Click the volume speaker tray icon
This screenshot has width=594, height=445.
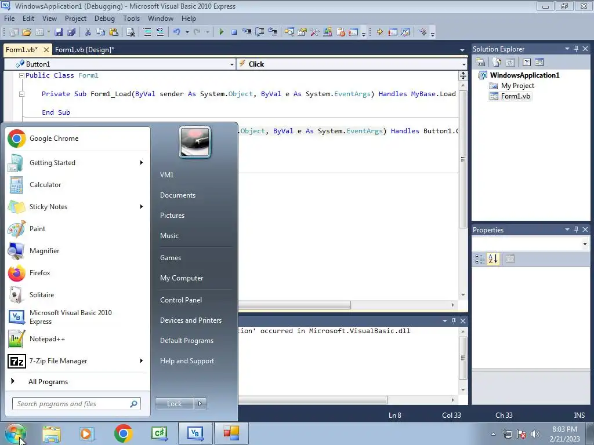[x=535, y=434]
